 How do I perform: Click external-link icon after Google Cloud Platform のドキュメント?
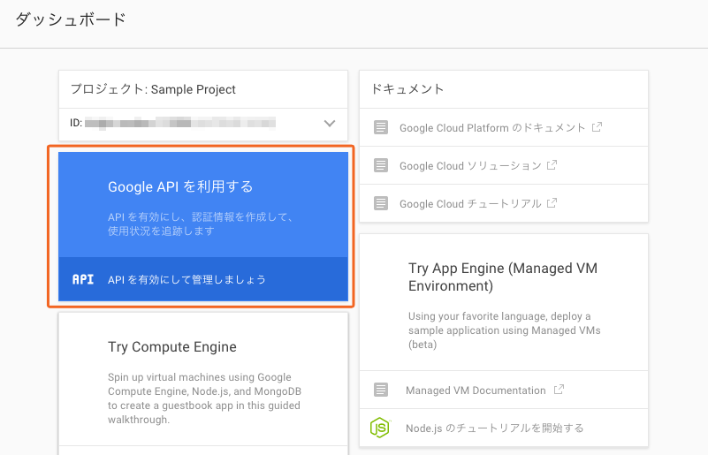tap(597, 127)
